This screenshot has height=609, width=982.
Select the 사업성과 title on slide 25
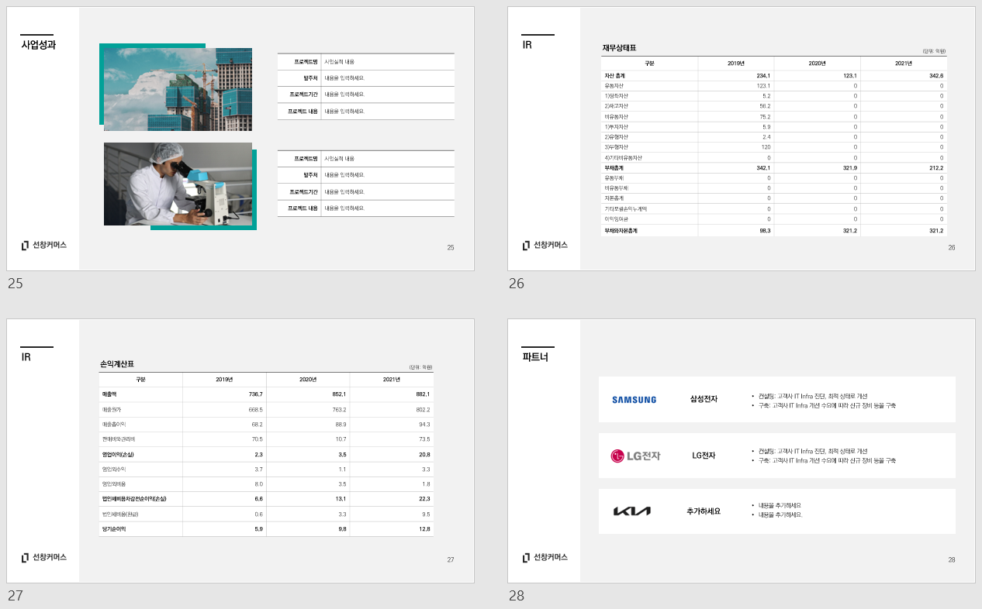(x=38, y=45)
